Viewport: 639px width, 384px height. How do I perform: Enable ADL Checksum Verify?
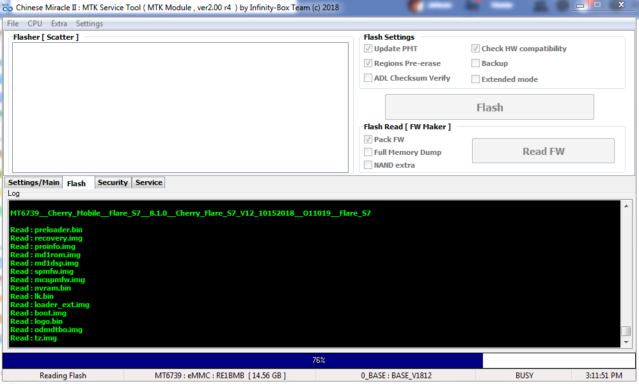click(368, 78)
